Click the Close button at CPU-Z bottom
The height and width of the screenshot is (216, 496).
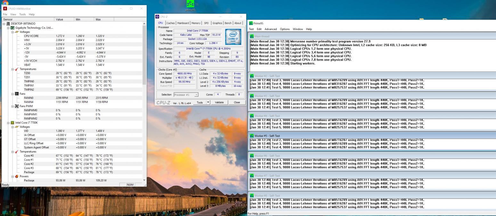[237, 103]
